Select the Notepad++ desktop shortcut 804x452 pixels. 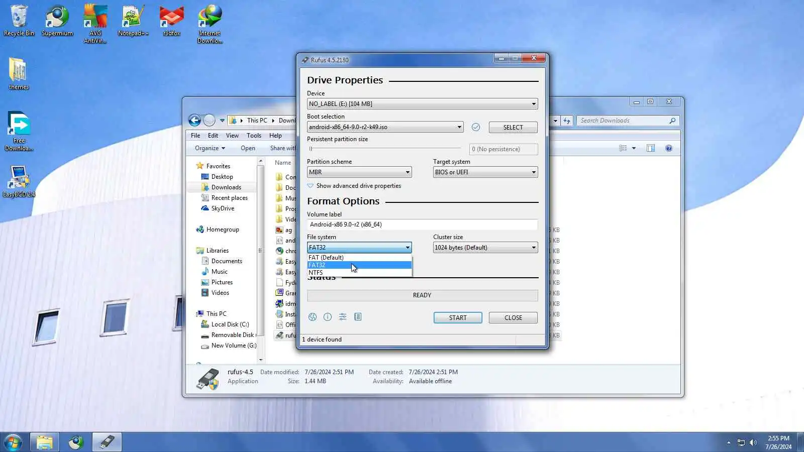pos(133,21)
